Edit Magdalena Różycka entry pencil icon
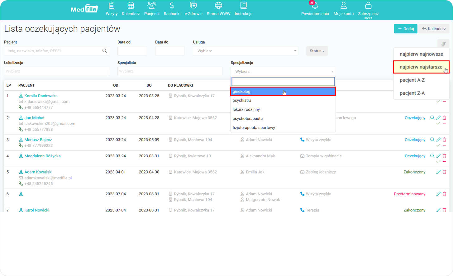453x276 pixels. click(438, 156)
